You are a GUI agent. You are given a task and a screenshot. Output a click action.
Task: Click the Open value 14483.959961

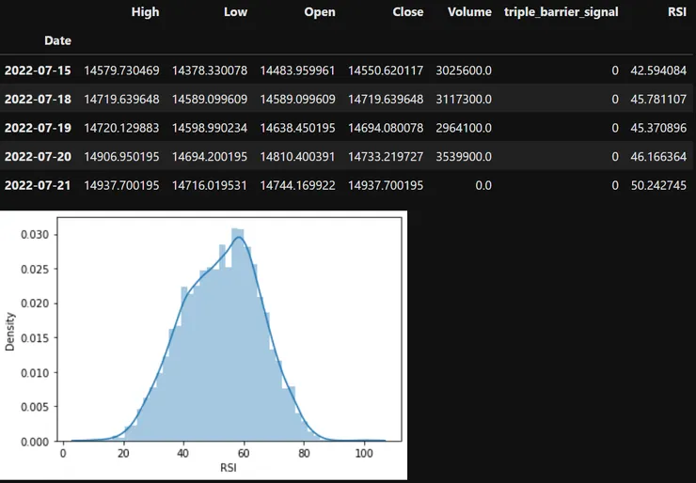(299, 70)
